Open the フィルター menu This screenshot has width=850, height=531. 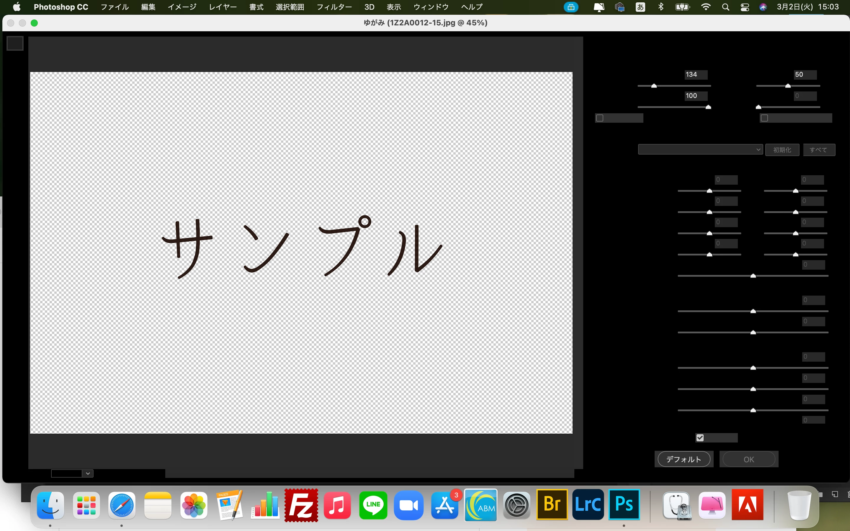334,7
